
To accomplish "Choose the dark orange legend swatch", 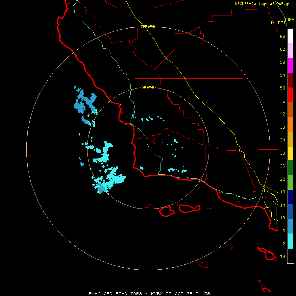I will [x=290, y=109].
